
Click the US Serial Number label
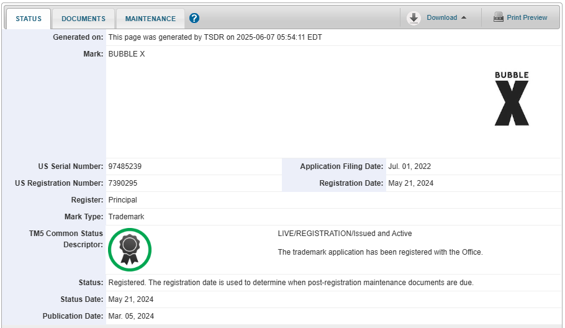click(71, 166)
